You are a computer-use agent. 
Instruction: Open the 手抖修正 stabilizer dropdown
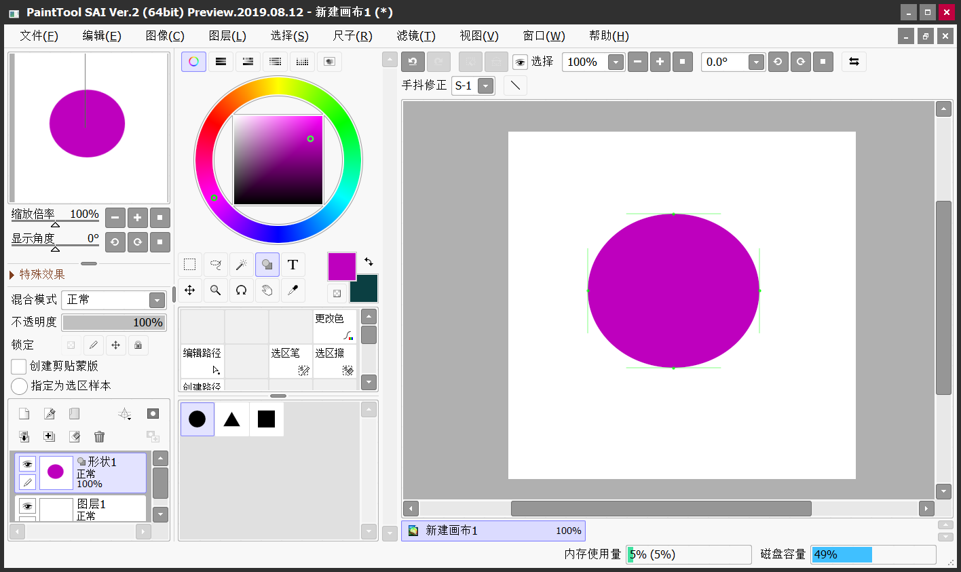click(x=485, y=85)
